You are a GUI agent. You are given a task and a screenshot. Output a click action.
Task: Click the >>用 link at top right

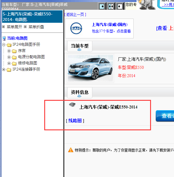coord(168,5)
